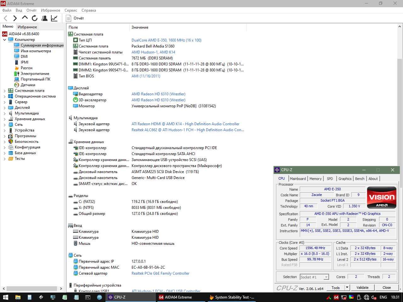Viewport: 403px width, 302px height.
Task: Click the tree panel scroll left arrow
Action: [x=3, y=288]
